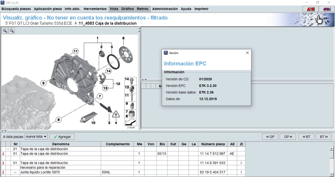Image resolution: width=335 pixels, height=177 pixels.
Task: Click info icon for Junta líquido Loctite 5970
Action: [x=3, y=172]
